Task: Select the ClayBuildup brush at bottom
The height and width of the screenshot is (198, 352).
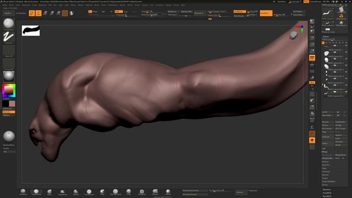Action: pos(36,192)
